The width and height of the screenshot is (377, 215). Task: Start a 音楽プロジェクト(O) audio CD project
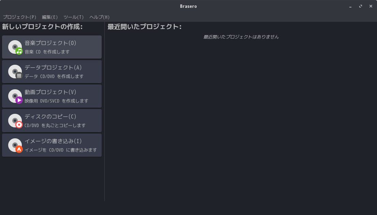(52, 47)
